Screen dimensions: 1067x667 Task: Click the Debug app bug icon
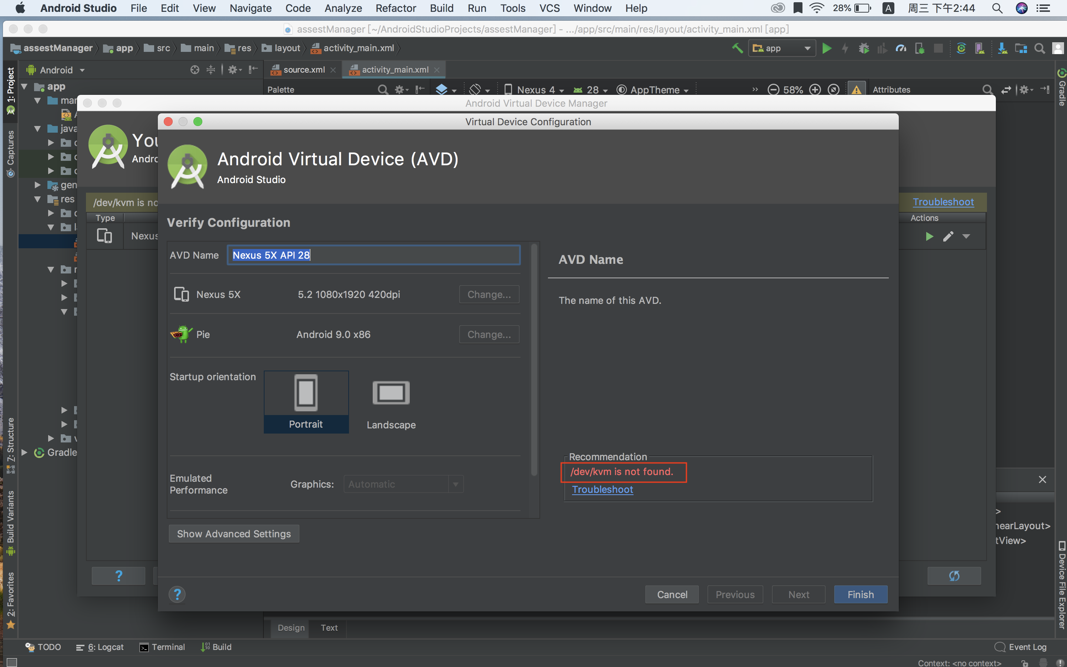pos(864,48)
